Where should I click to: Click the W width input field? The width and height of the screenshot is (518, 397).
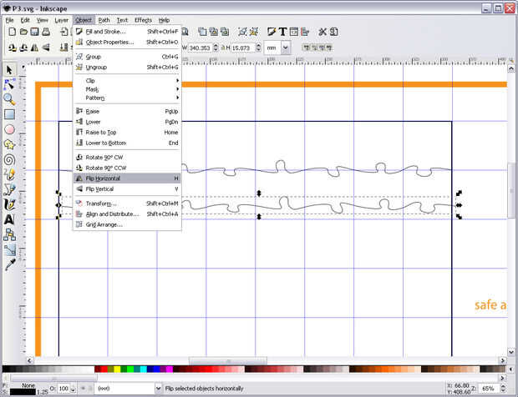[201, 48]
